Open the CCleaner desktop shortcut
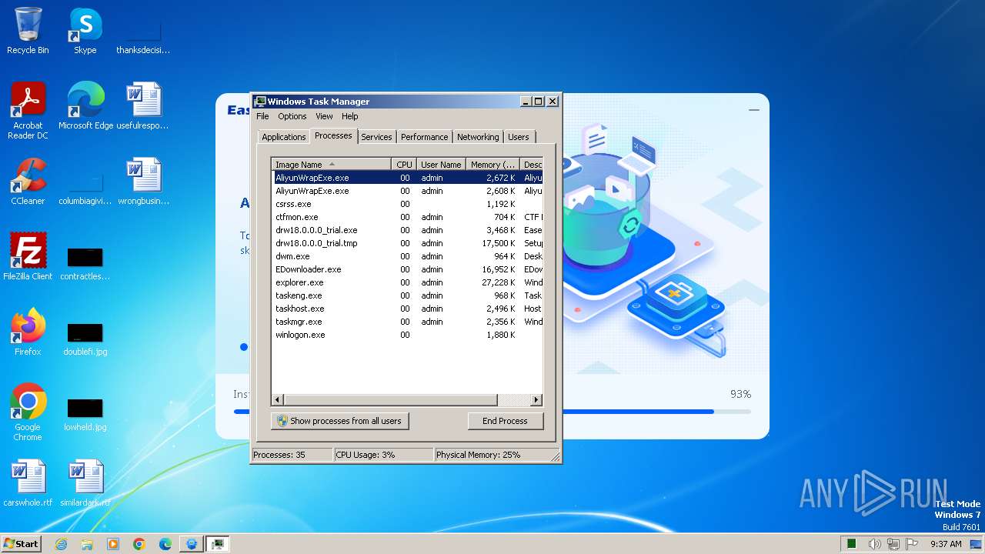This screenshot has height=554, width=985. (x=28, y=182)
